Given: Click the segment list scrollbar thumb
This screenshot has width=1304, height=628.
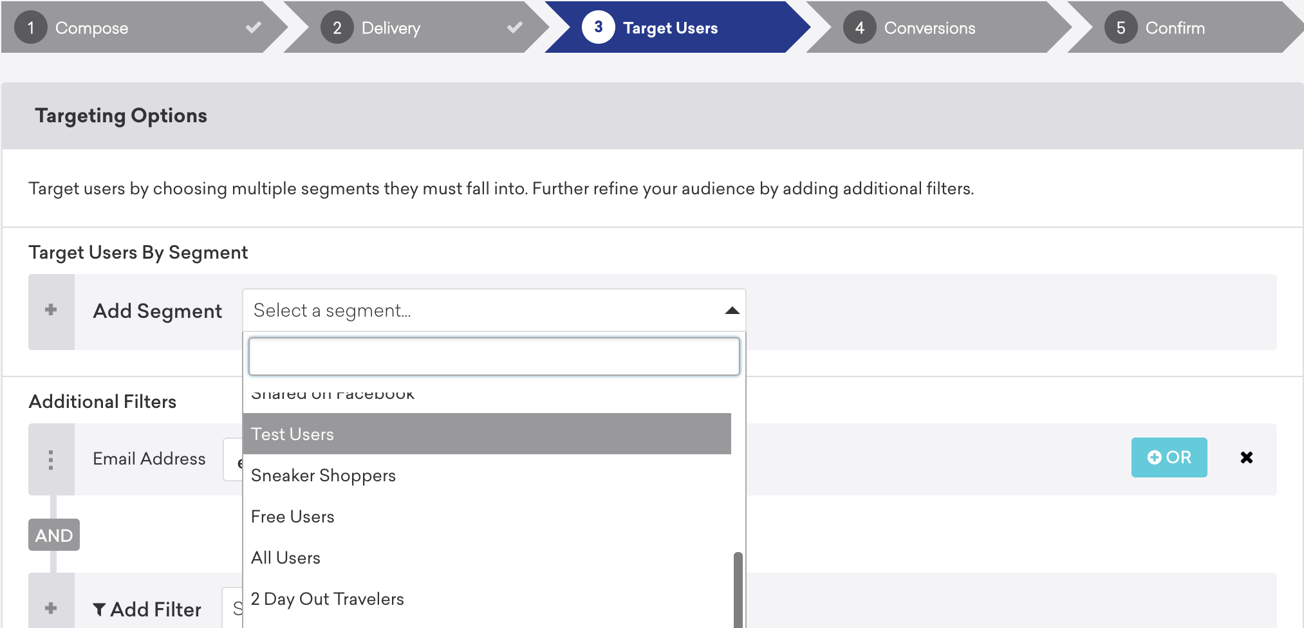Looking at the screenshot, I should 738,589.
